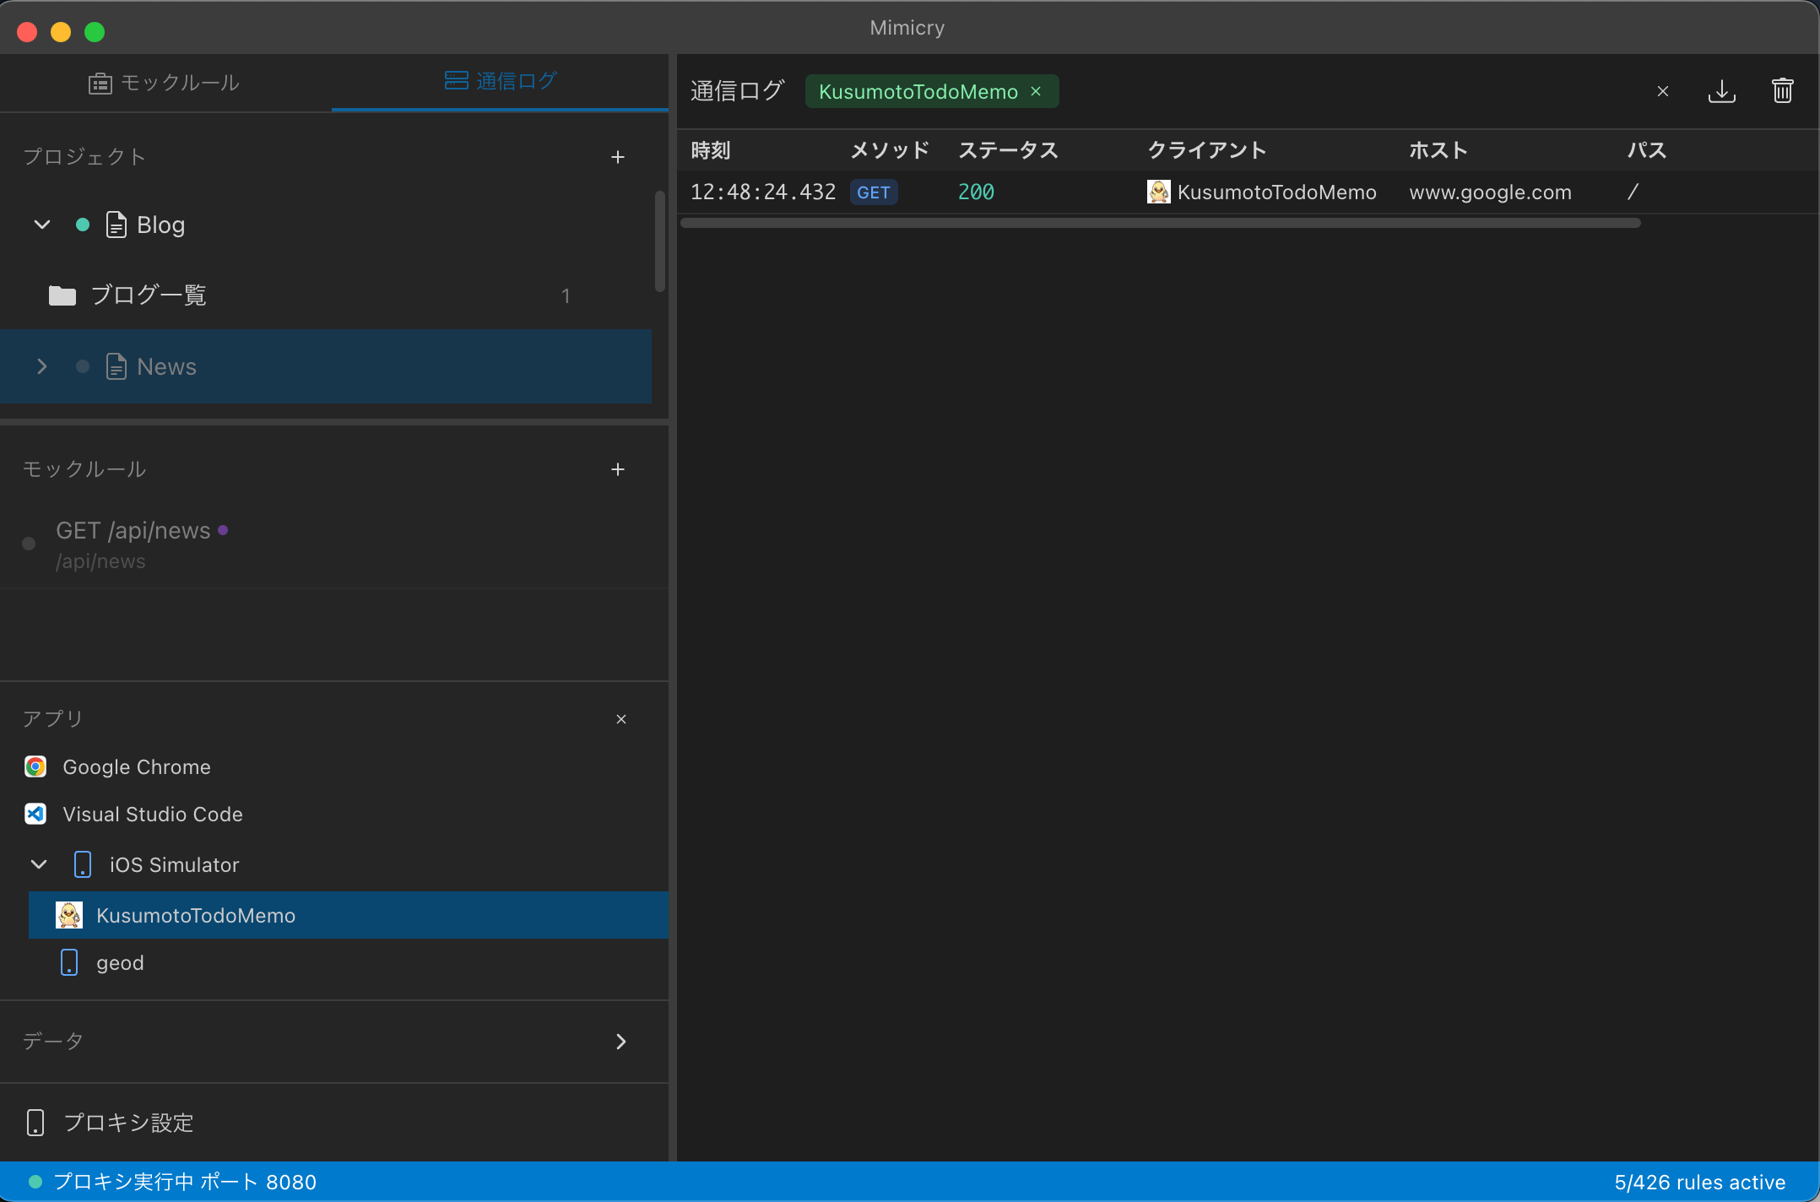Click the log table horizontal scrollbar
This screenshot has width=1820, height=1202.
tap(1161, 223)
